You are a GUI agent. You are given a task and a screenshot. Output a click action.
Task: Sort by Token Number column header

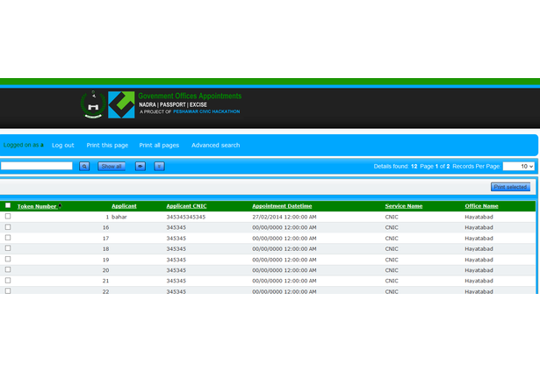pyautogui.click(x=37, y=206)
